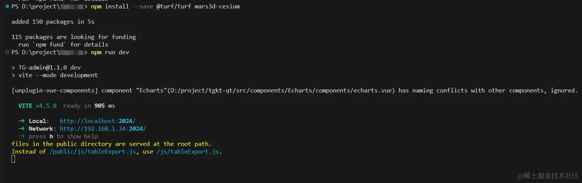This screenshot has width=582, height=183.
Task: Click the green arrow before Local
Action: 21,121
